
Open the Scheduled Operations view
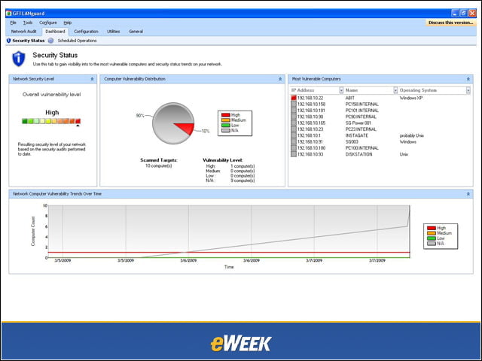pyautogui.click(x=77, y=41)
